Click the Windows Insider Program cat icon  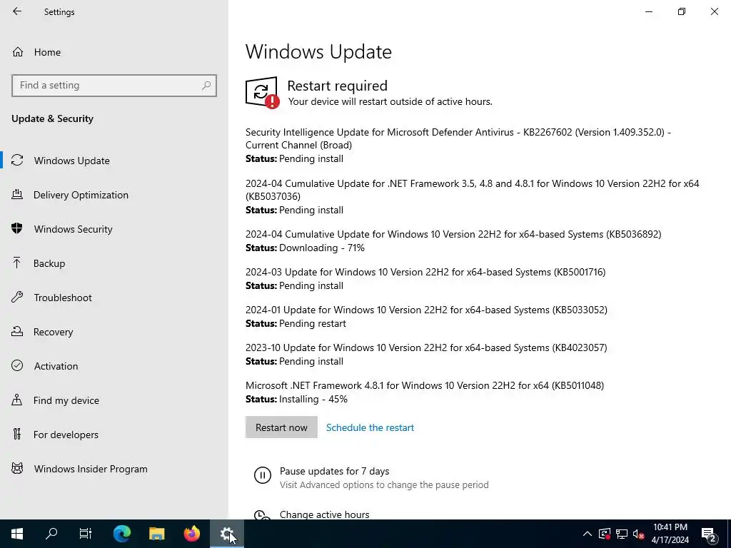click(17, 469)
